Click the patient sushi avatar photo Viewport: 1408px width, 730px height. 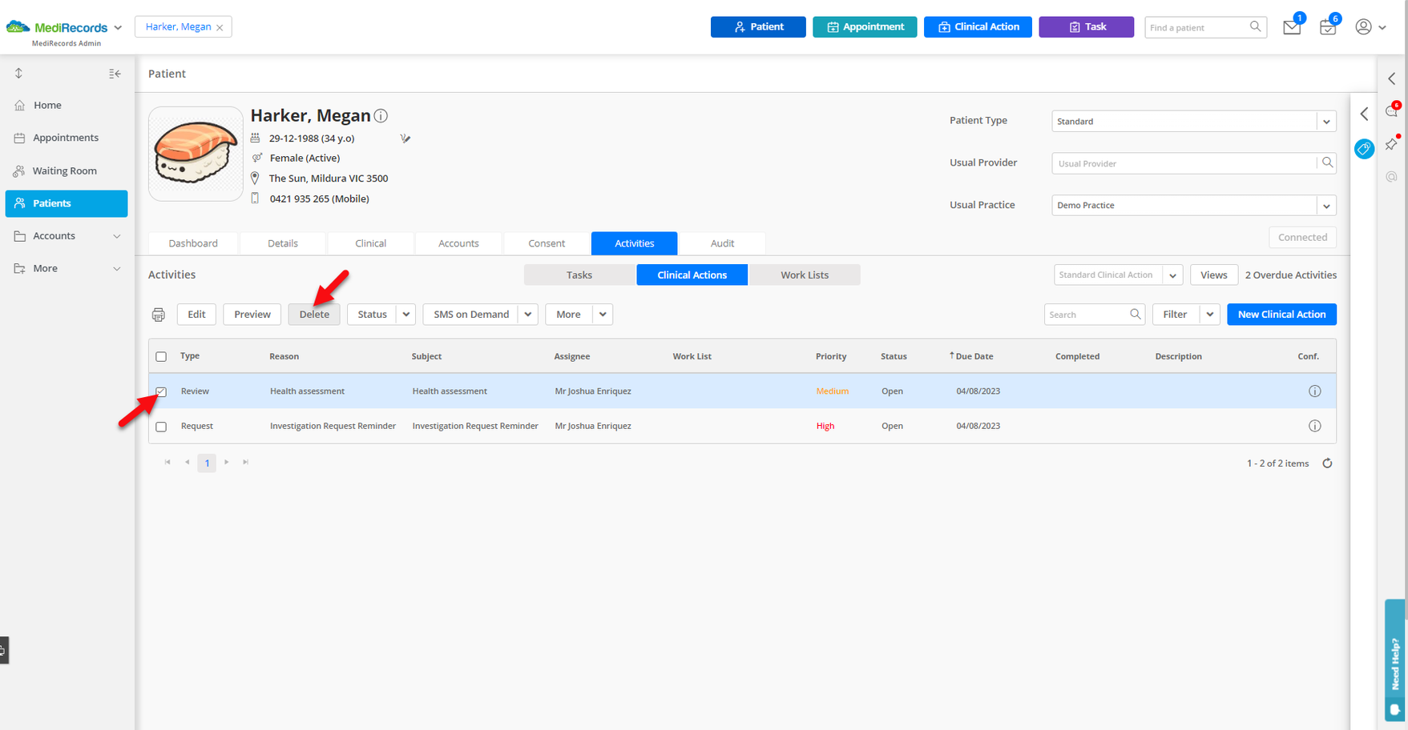click(x=196, y=154)
